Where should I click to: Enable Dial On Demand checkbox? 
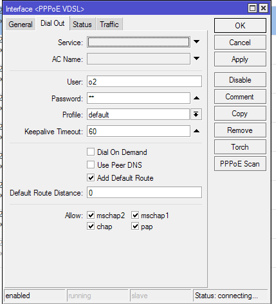tap(91, 152)
